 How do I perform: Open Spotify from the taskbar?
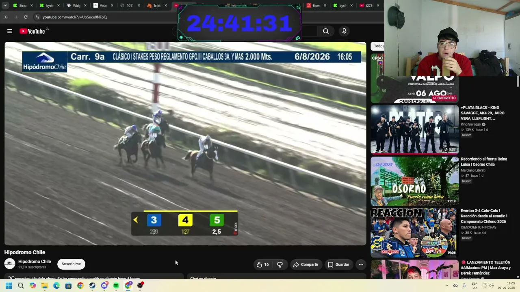pyautogui.click(x=116, y=286)
